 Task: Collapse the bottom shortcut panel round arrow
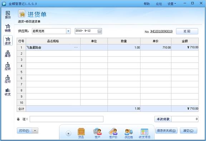(68, 133)
